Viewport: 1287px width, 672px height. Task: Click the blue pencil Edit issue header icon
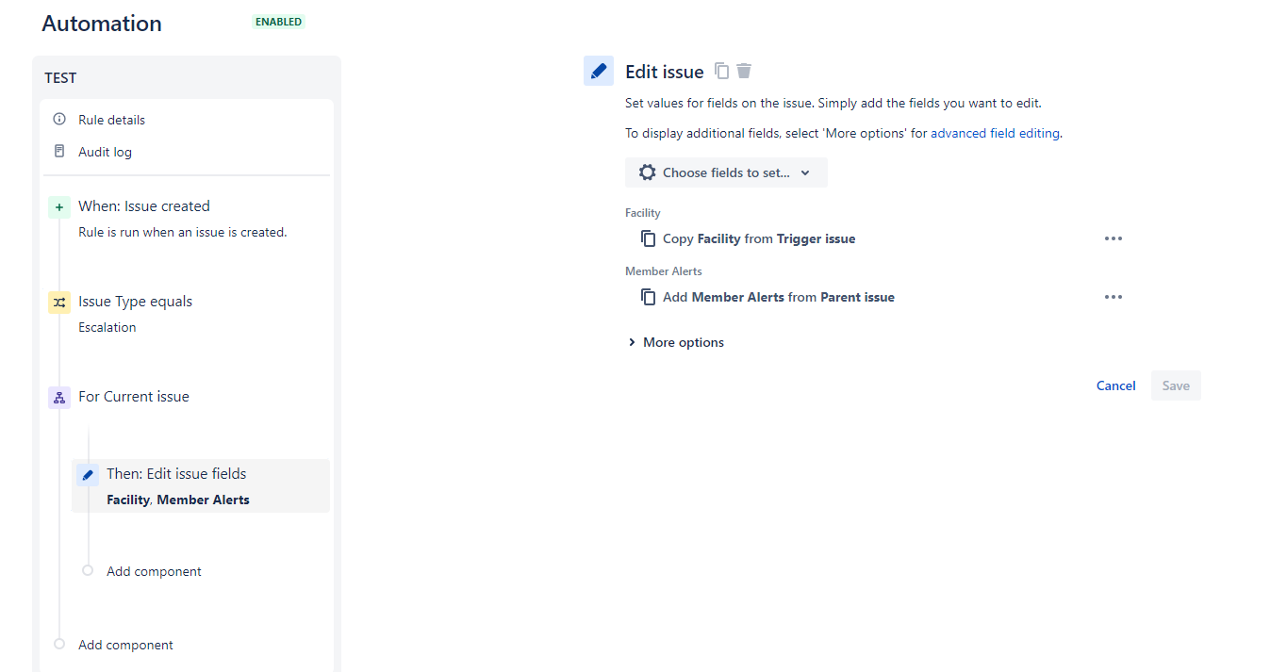point(599,71)
